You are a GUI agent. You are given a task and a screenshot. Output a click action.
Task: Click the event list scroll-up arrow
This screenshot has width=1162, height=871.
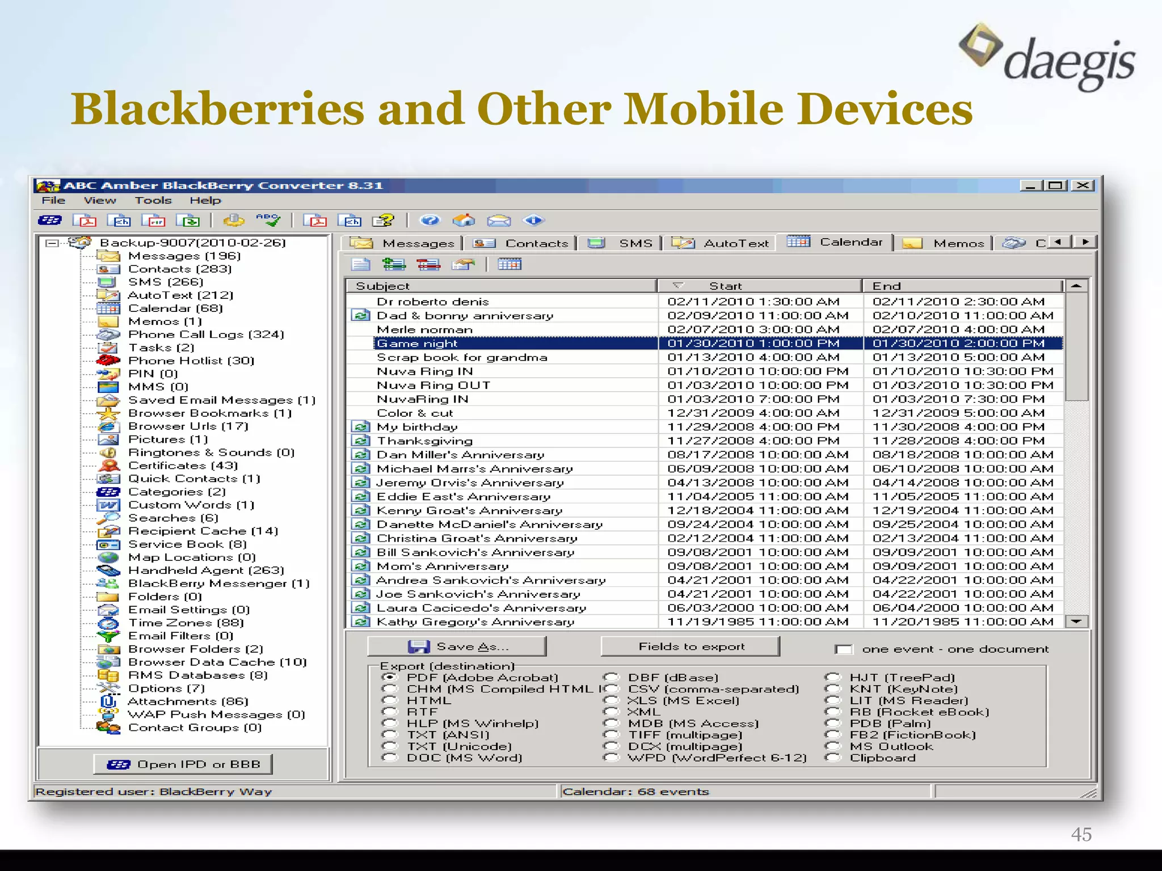1076,286
